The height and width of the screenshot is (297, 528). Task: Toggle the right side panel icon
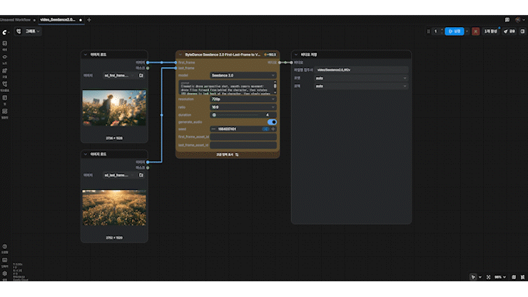pyautogui.click(x=522, y=31)
